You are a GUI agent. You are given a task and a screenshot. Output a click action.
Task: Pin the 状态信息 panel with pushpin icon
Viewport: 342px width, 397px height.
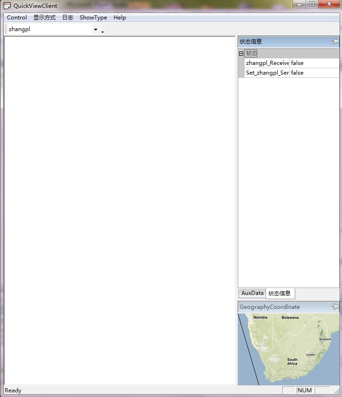point(335,41)
